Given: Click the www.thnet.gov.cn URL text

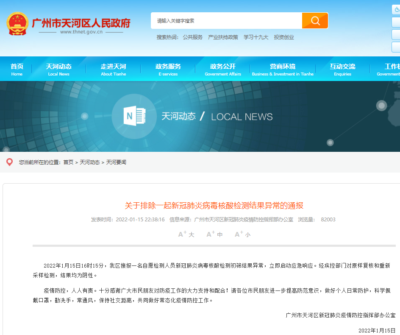Looking at the screenshot, I should [81, 32].
